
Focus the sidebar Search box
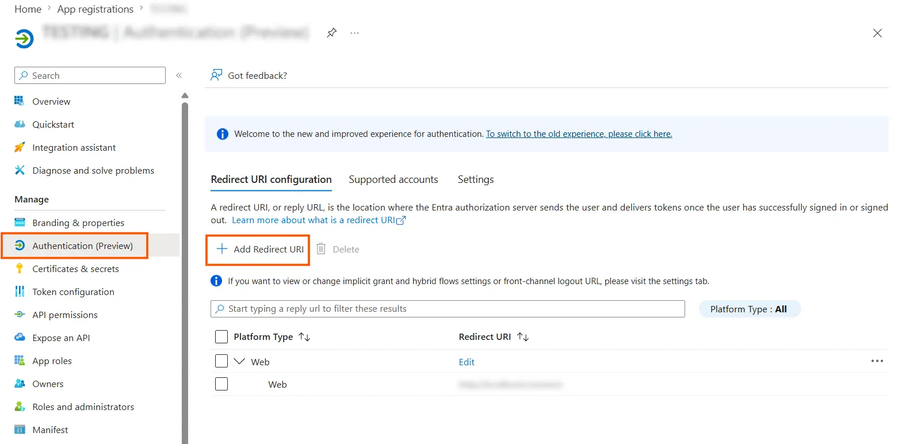pyautogui.click(x=90, y=75)
